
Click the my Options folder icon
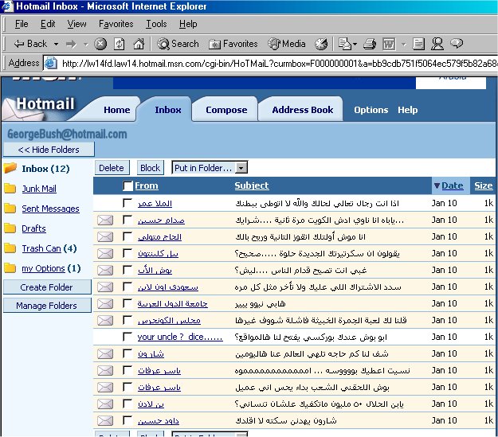coord(10,268)
